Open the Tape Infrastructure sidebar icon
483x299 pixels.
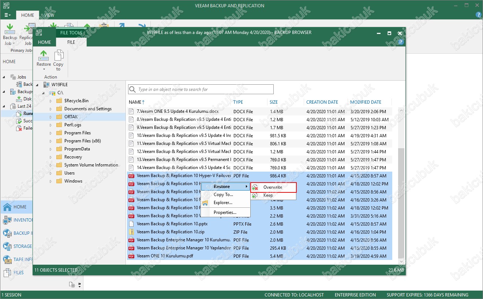(7, 260)
